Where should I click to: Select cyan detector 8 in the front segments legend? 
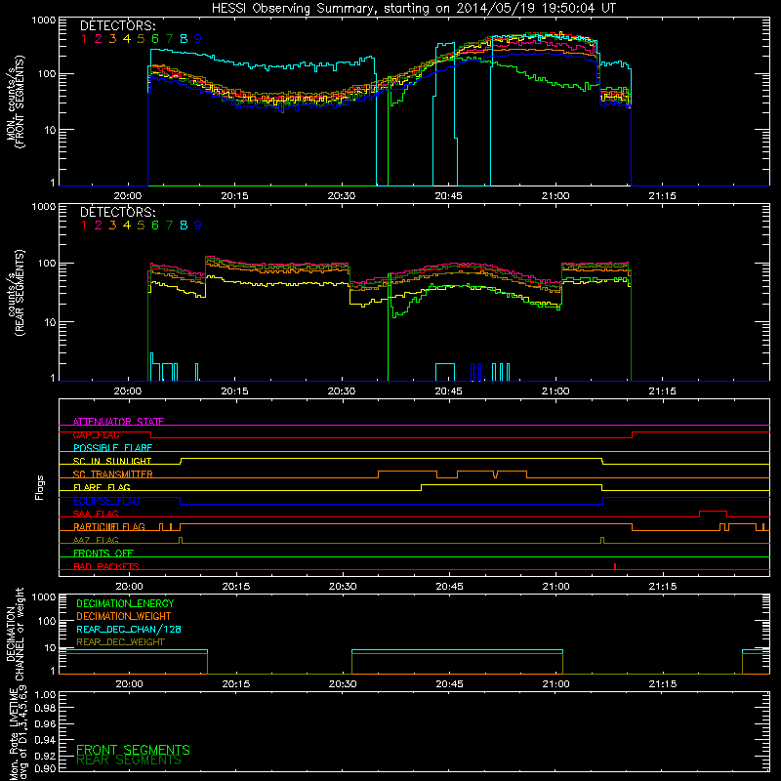(184, 39)
